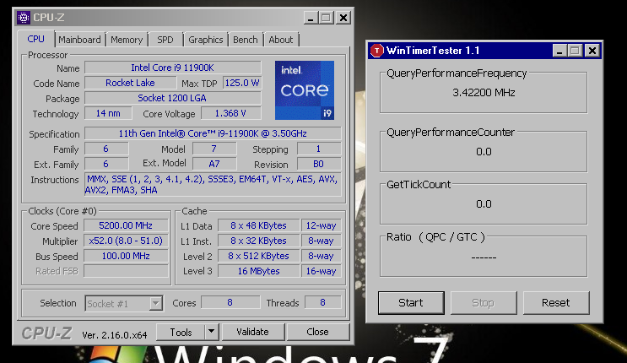Click the processor name Intel Core i9 11900K
The image size is (627, 363).
pyautogui.click(x=173, y=68)
